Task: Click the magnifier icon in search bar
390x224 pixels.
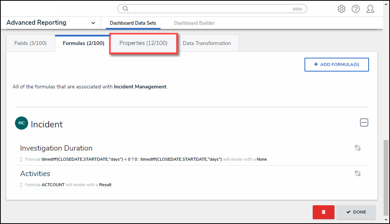Action: (x=126, y=9)
